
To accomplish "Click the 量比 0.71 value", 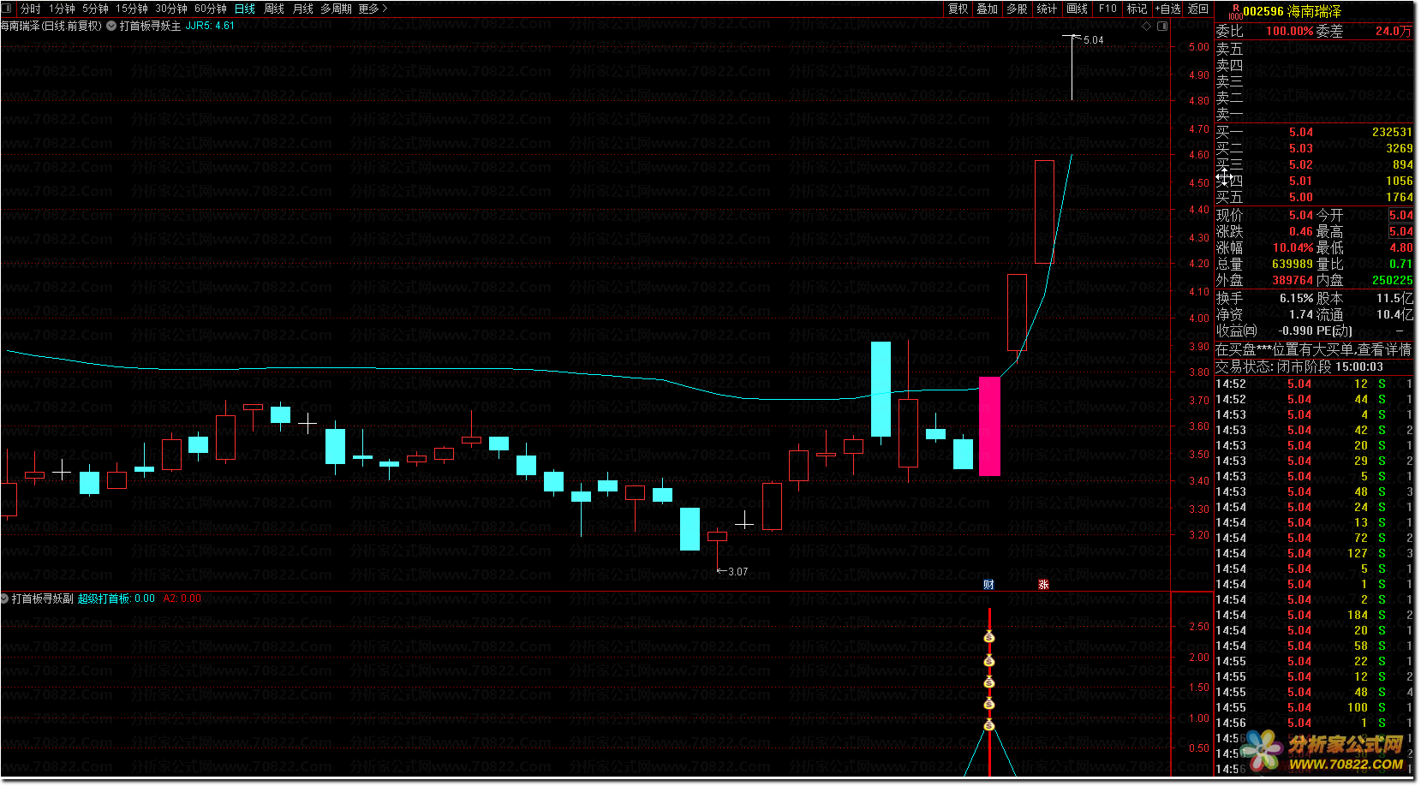I will click(x=1401, y=264).
